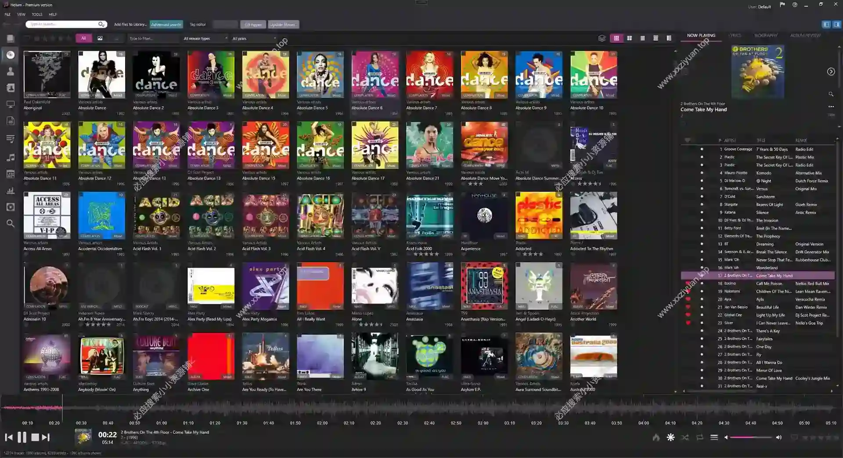The image size is (843, 458).
Task: Select the Absolute Dance 5 album cover
Action: tap(320, 75)
